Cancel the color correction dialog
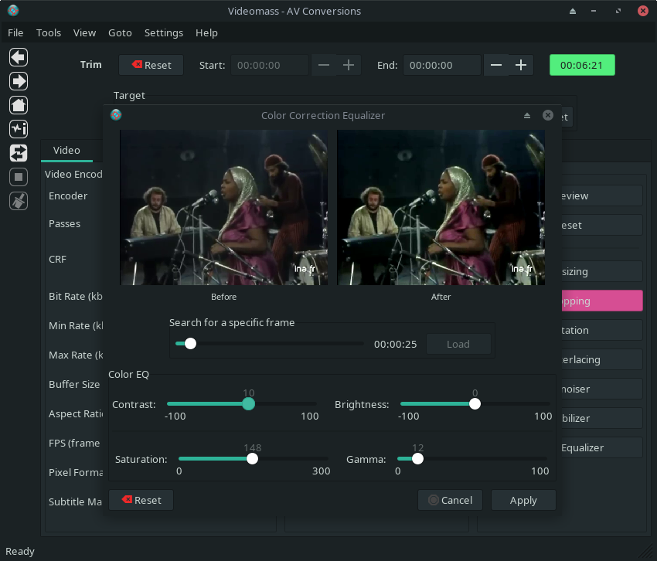The width and height of the screenshot is (657, 561). pyautogui.click(x=450, y=500)
